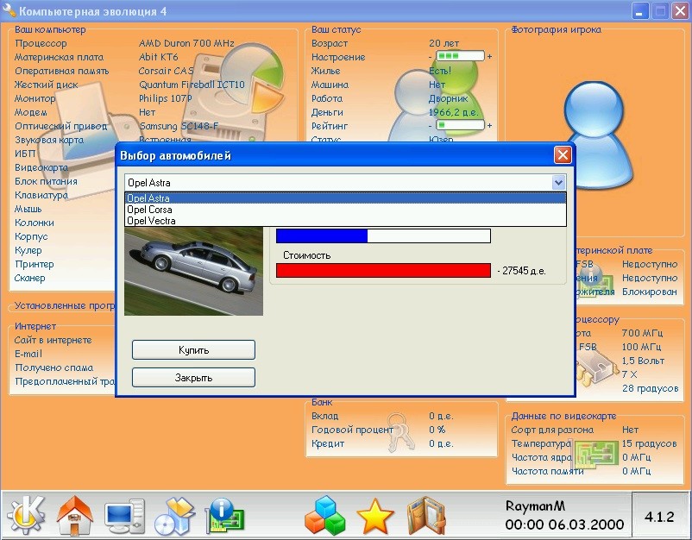Open the brown wallet icon

coord(425,515)
